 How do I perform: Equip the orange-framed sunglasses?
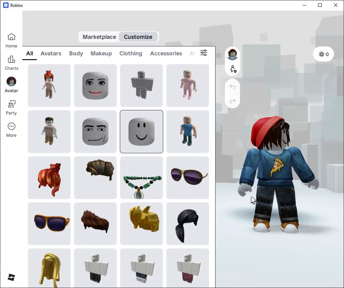pos(49,224)
